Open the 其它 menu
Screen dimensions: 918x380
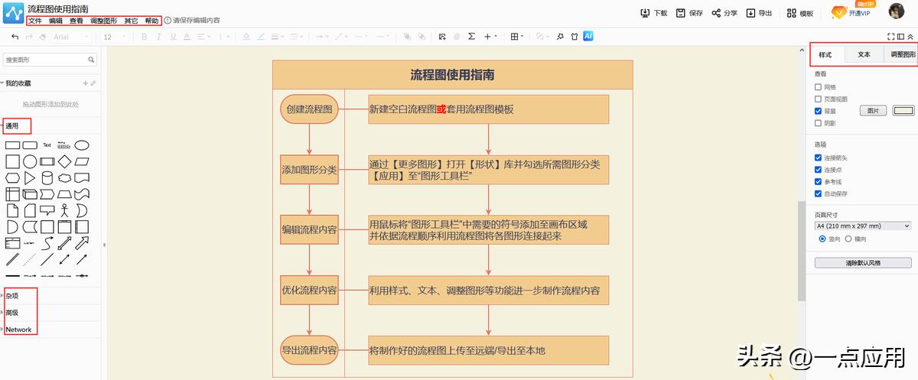point(132,21)
